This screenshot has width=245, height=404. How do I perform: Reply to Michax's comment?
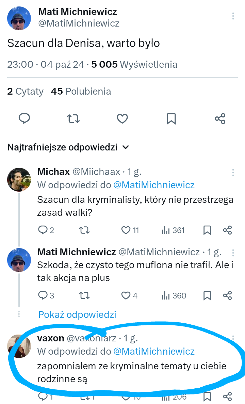[43, 230]
